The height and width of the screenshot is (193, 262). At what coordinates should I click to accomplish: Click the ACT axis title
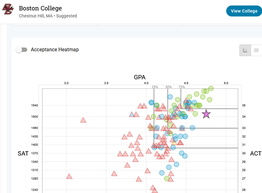[x=255, y=154]
